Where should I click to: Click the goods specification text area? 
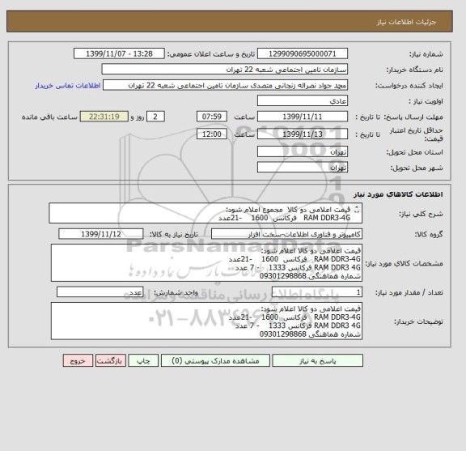click(x=206, y=263)
